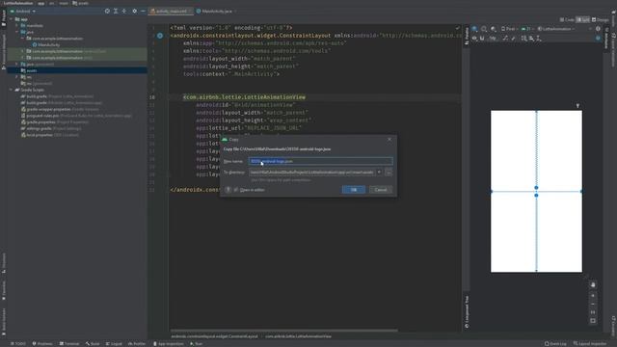Click the blue info icon in preview panel
Screen dimensions: 617x347
tap(598, 39)
